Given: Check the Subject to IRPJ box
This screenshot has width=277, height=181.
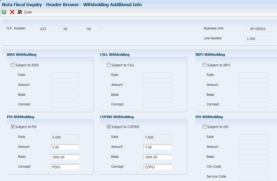Looking at the screenshot, I should pos(204,65).
